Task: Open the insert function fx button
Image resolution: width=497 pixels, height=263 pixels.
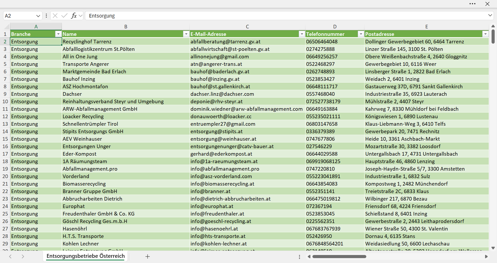Action: point(74,16)
